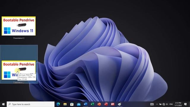Viewport: 190px width, 107px height.
Task: Check the battery status tray icon
Action: [x=160, y=104]
